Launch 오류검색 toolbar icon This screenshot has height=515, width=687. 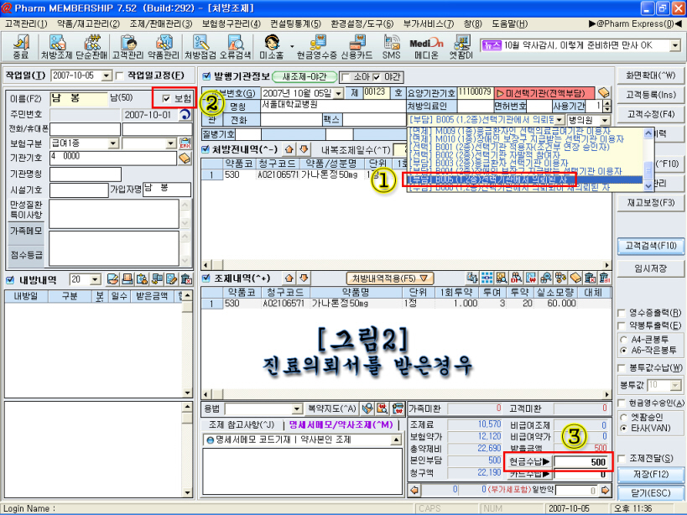[x=235, y=45]
